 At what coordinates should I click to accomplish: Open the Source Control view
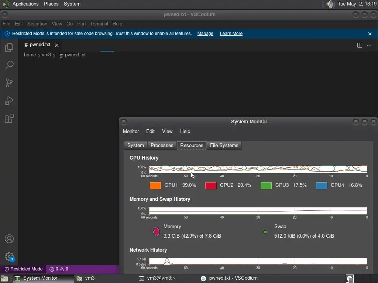pyautogui.click(x=9, y=83)
